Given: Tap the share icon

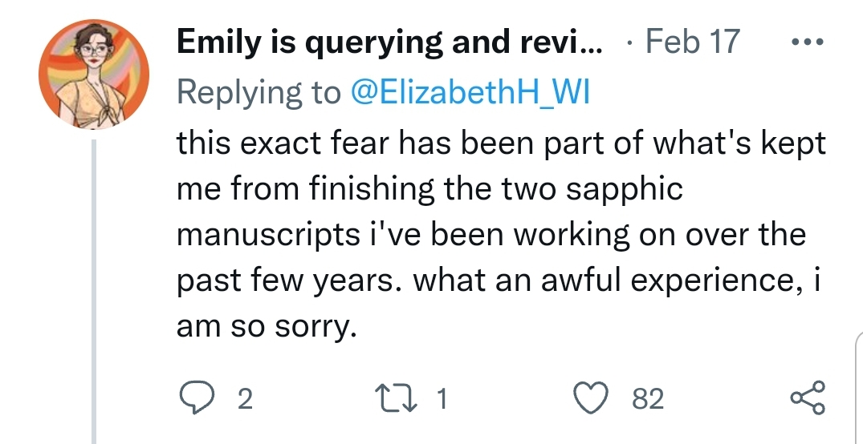Looking at the screenshot, I should pos(808,398).
